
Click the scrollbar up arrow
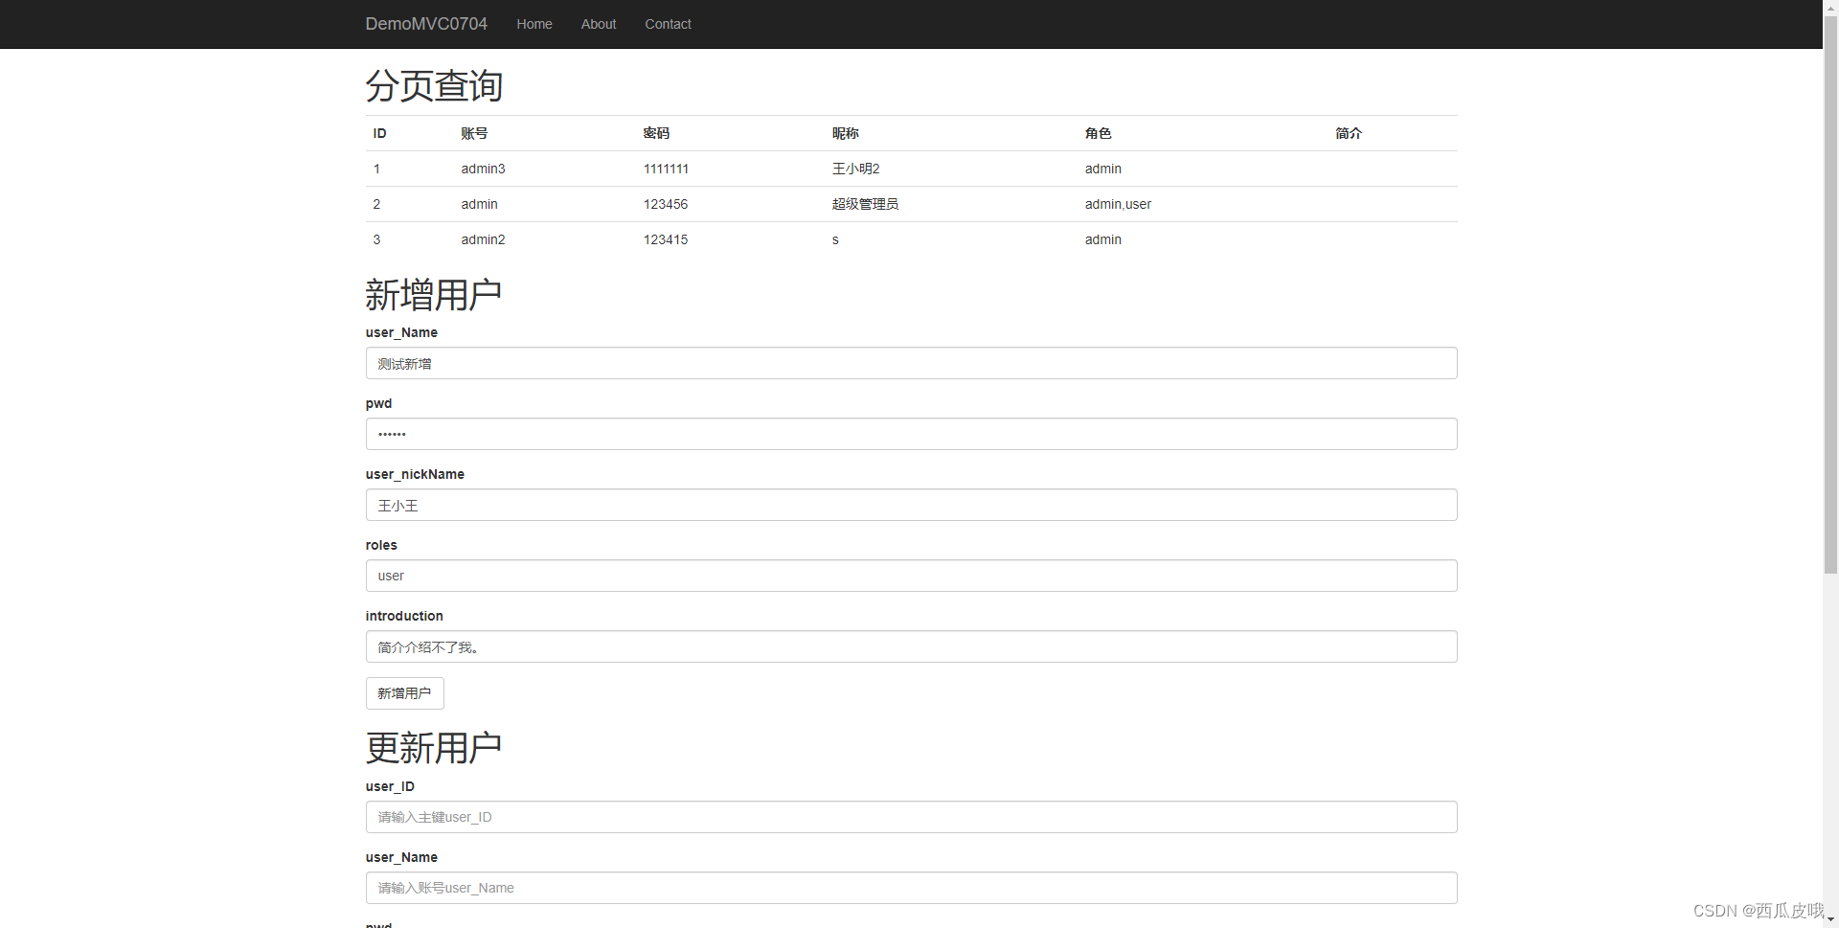coord(1830,7)
